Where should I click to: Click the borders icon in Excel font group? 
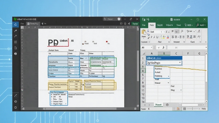(161, 37)
